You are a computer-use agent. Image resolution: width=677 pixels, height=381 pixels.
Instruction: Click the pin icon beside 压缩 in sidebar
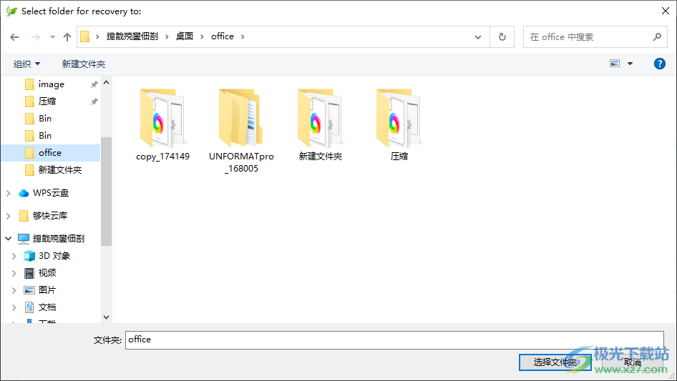94,102
